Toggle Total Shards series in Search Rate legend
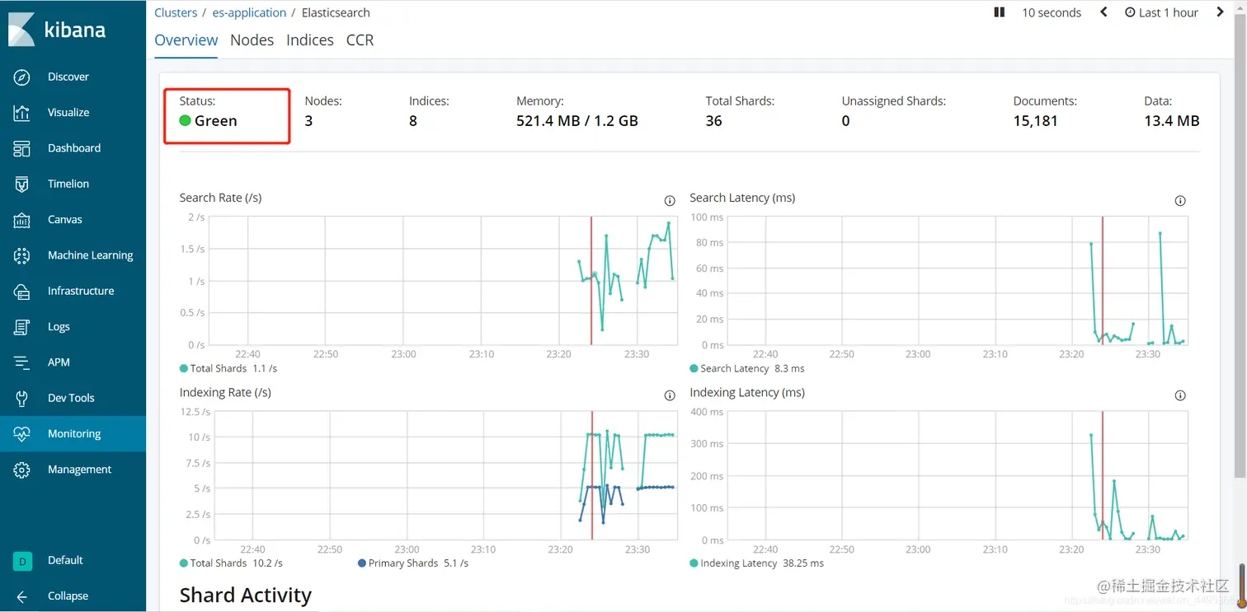The width and height of the screenshot is (1247, 612). click(228, 368)
